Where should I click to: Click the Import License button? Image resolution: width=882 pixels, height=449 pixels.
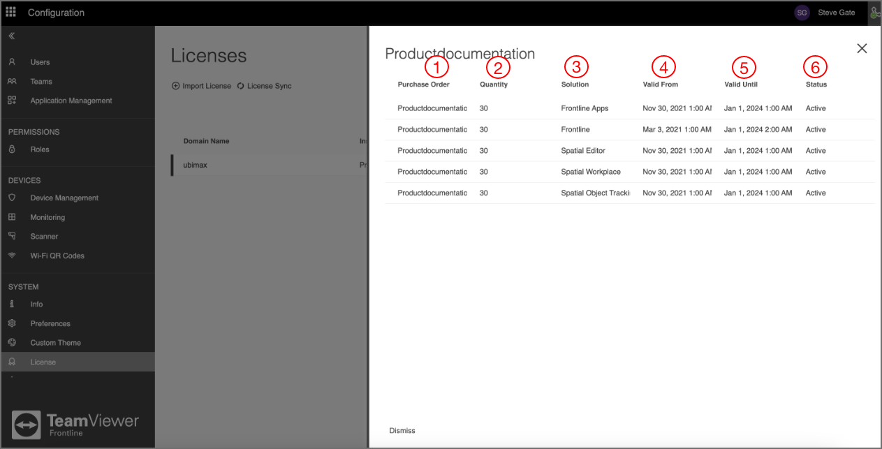pyautogui.click(x=201, y=86)
